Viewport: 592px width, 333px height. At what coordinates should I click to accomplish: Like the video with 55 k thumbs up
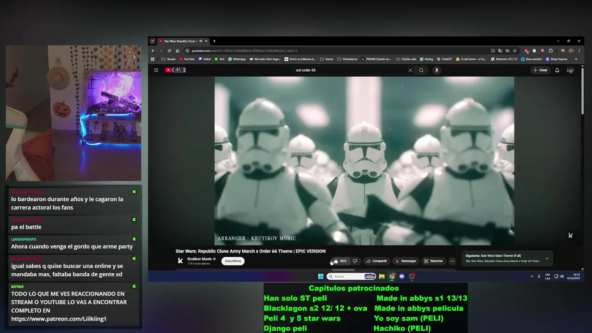tap(339, 261)
